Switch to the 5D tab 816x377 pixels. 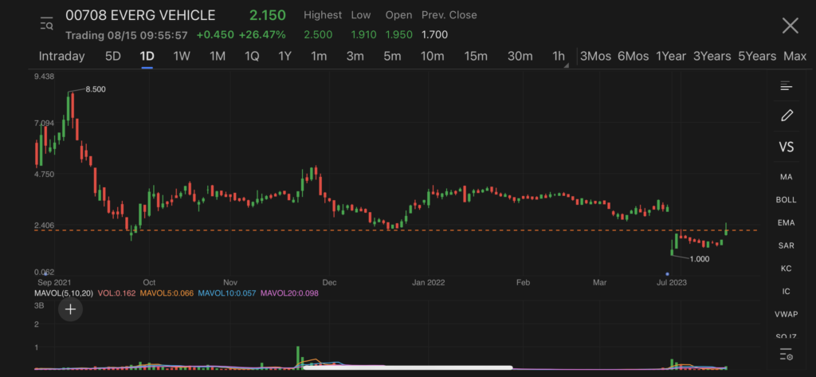point(113,57)
